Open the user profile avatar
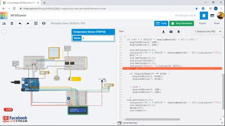The width and height of the screenshot is (225, 126). click(220, 15)
